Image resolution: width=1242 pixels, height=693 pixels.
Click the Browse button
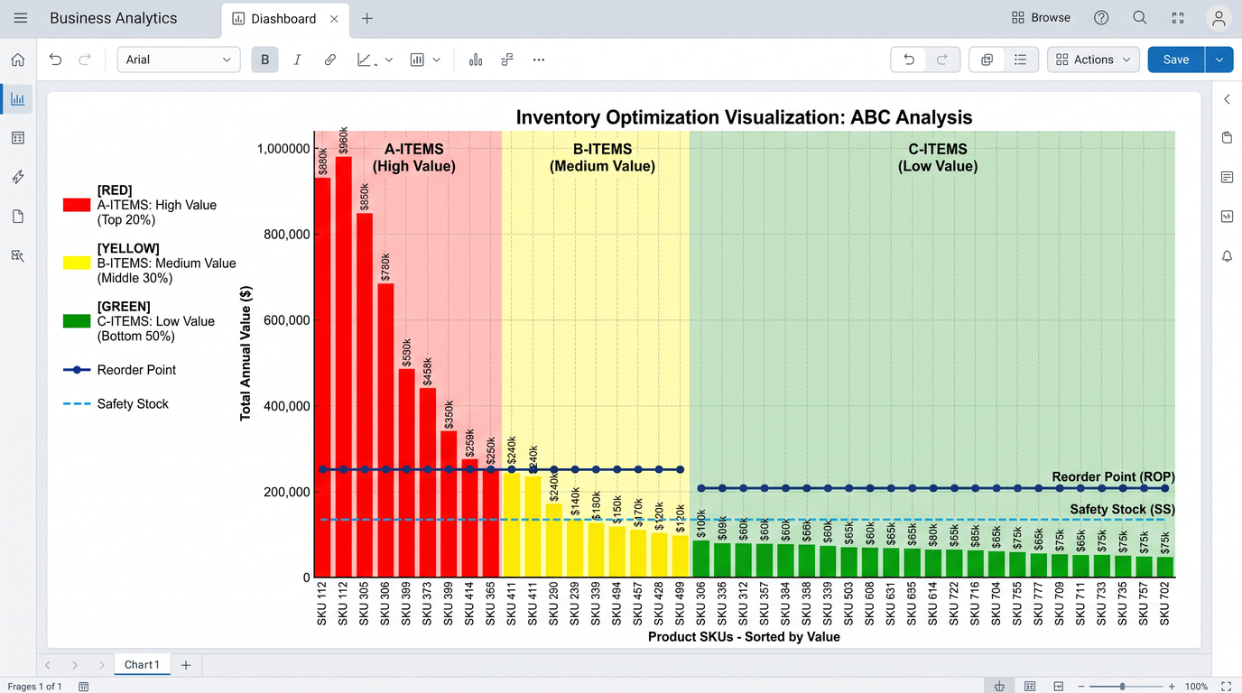[x=1041, y=18]
